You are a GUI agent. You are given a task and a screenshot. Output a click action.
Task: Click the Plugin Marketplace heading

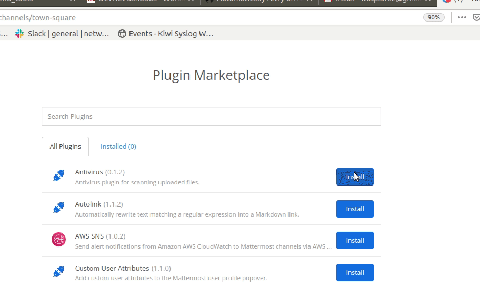(x=211, y=75)
